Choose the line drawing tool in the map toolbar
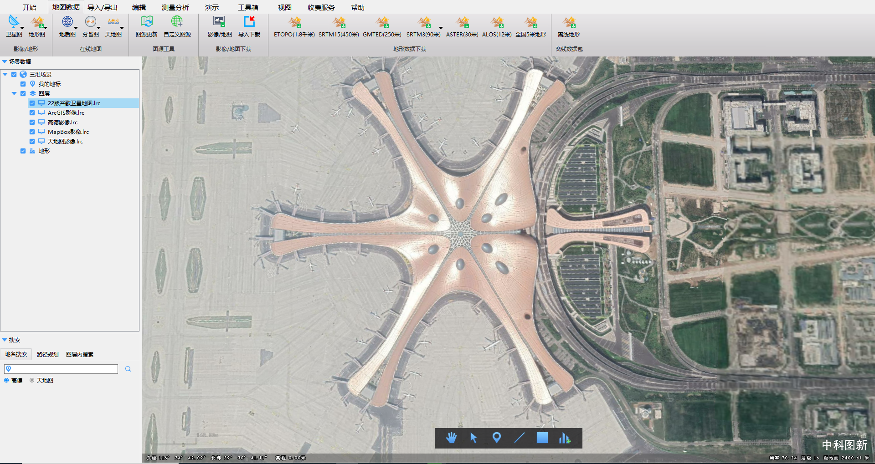This screenshot has width=875, height=464. [x=520, y=438]
